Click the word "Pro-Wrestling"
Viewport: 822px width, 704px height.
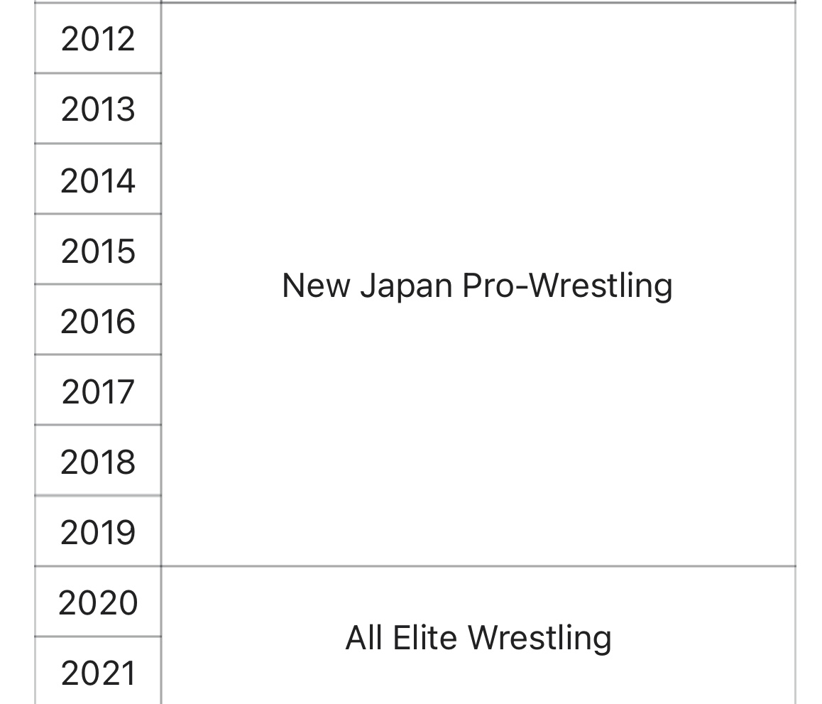[x=567, y=286]
